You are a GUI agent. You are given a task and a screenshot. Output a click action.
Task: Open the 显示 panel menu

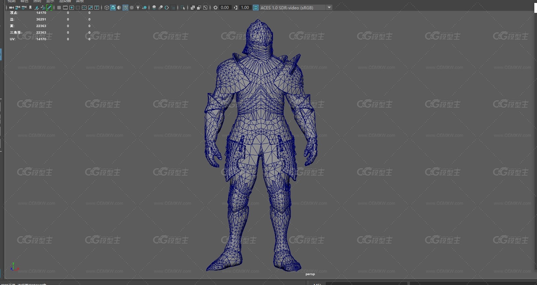(50, 1)
